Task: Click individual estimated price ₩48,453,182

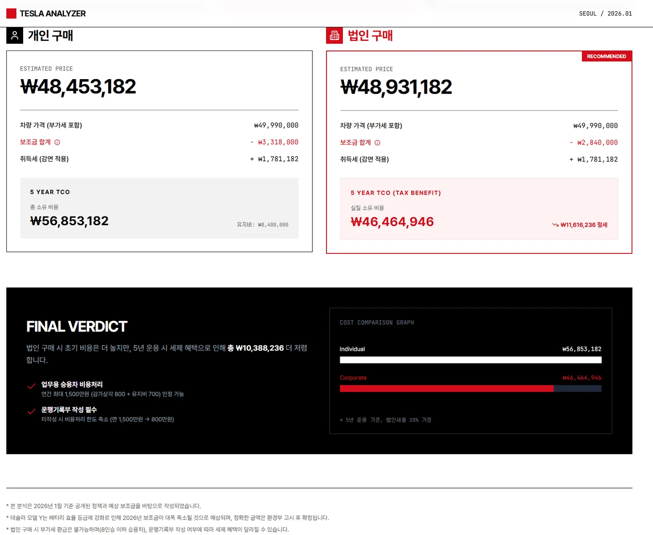Action: coord(78,87)
